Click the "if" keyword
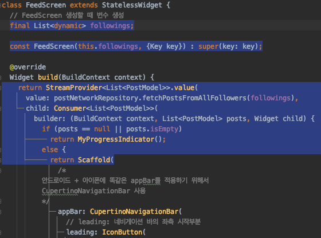The height and width of the screenshot is (238, 321). (46, 129)
